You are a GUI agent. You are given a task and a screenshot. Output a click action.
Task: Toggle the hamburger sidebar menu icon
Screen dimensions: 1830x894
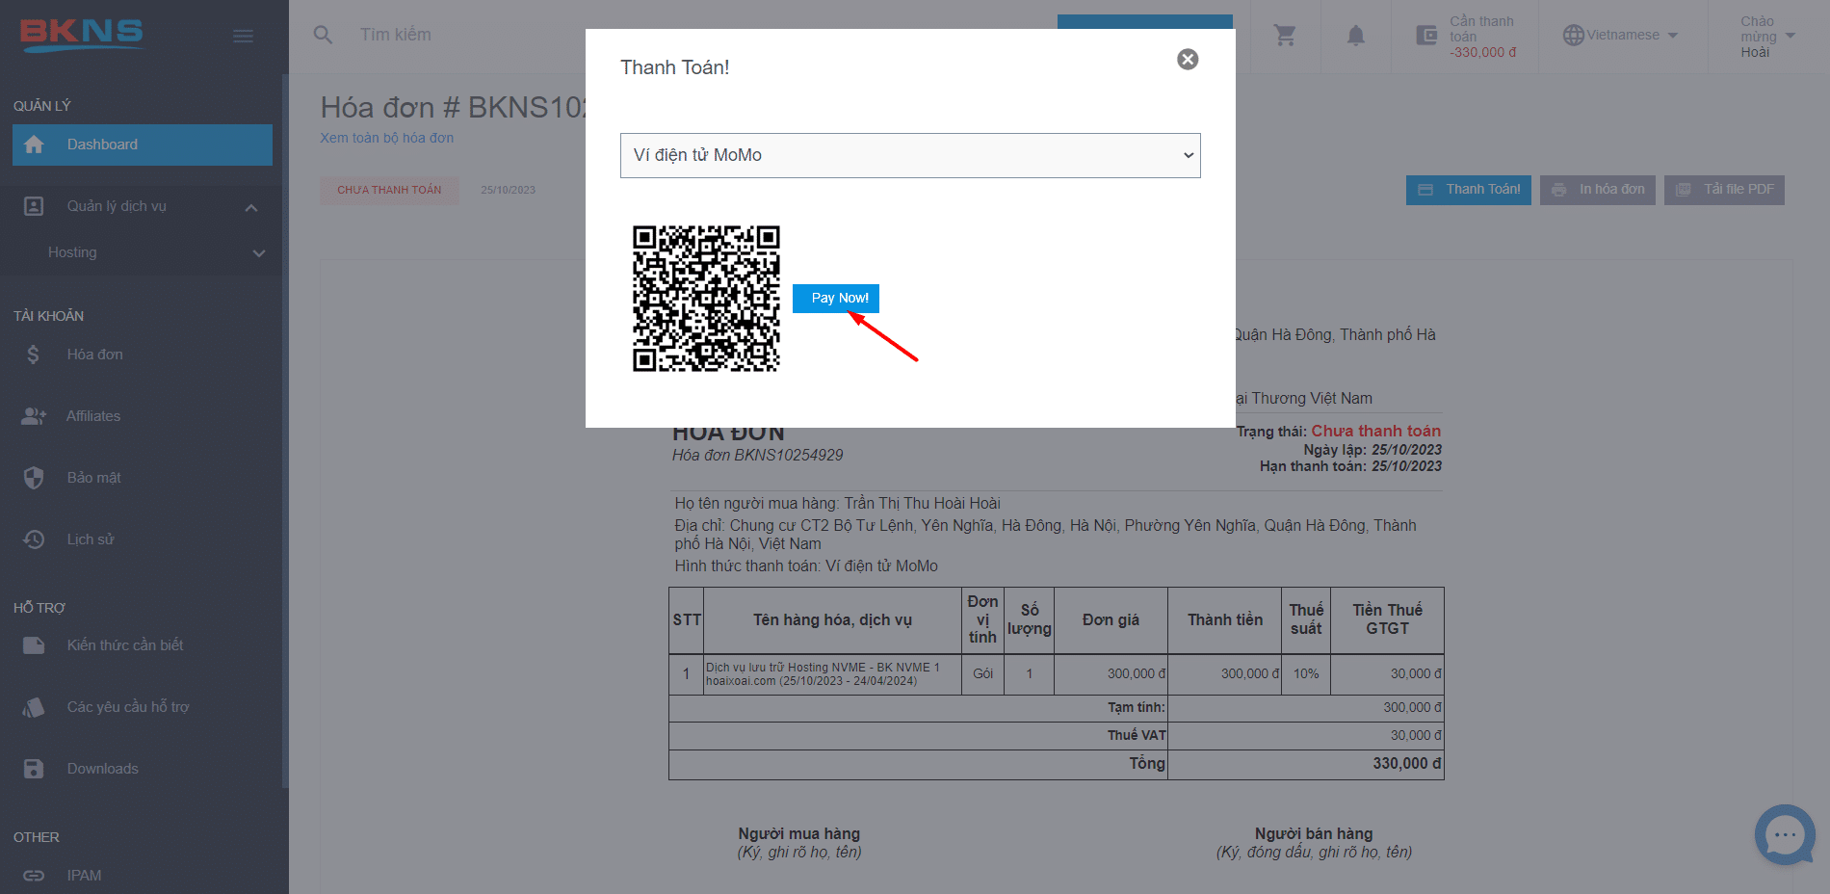tap(243, 36)
